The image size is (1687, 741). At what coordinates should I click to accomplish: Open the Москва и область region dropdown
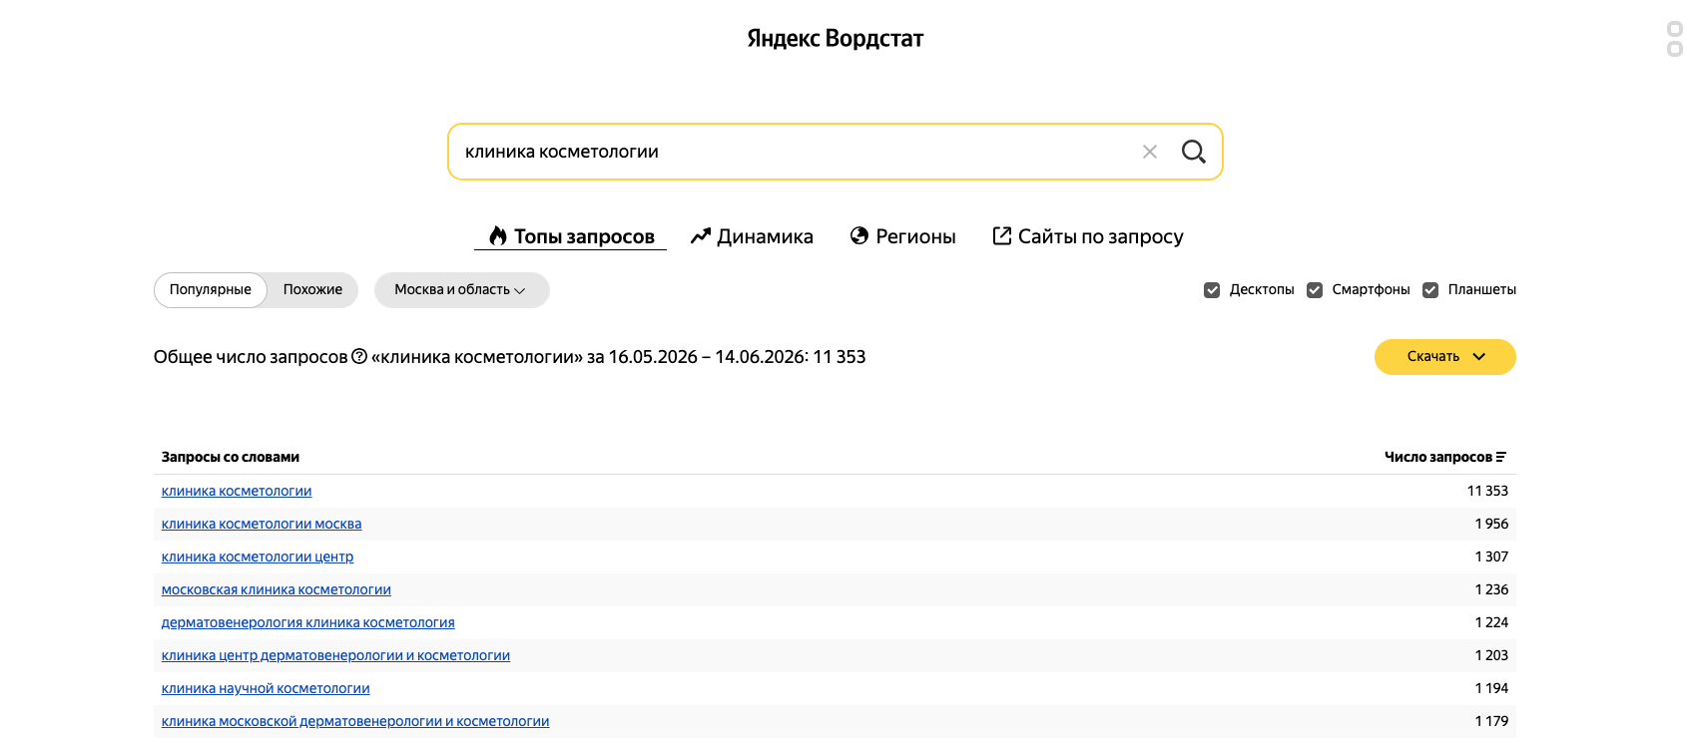tap(461, 290)
